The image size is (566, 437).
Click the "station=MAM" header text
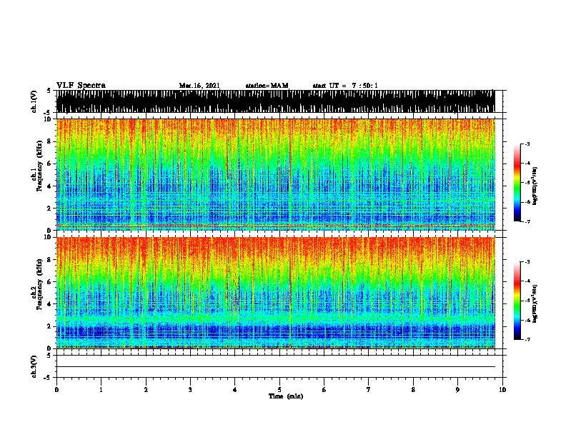[267, 86]
